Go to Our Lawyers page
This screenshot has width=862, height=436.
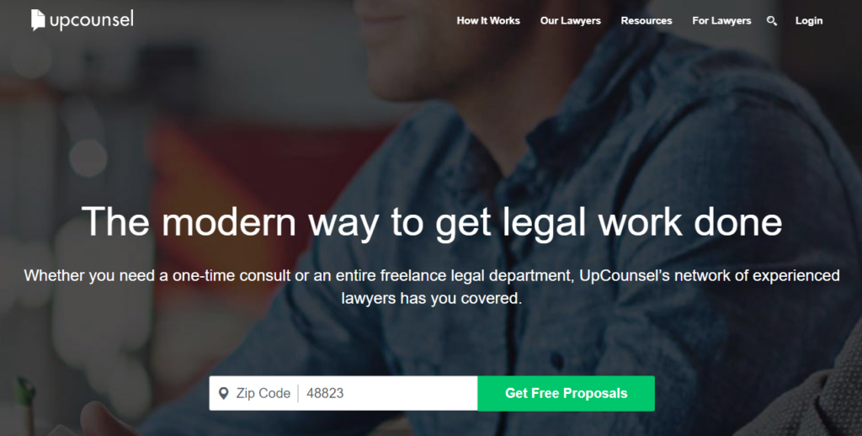570,21
